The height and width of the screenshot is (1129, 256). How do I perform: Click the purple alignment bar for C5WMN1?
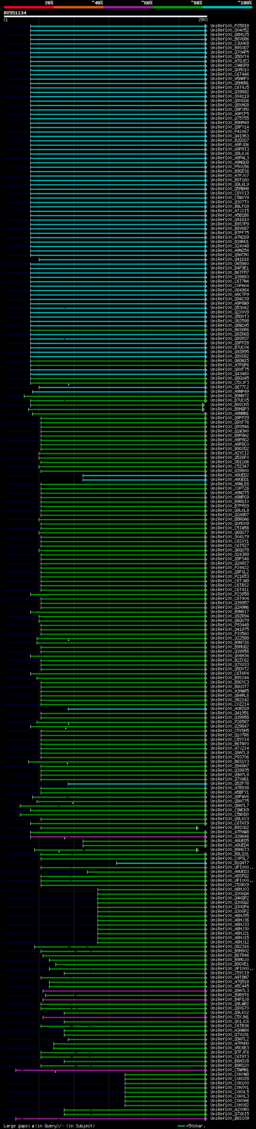pos(111,1070)
